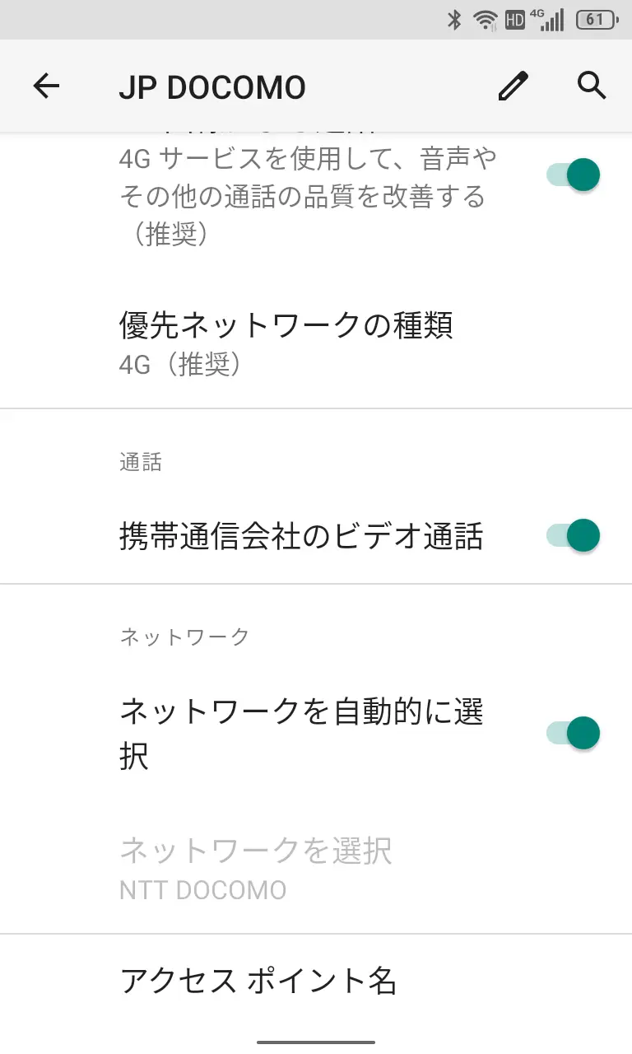Viewport: 632px width, 1054px height.
Task: Tap the bottom navigation gesture bar
Action: click(x=316, y=1042)
